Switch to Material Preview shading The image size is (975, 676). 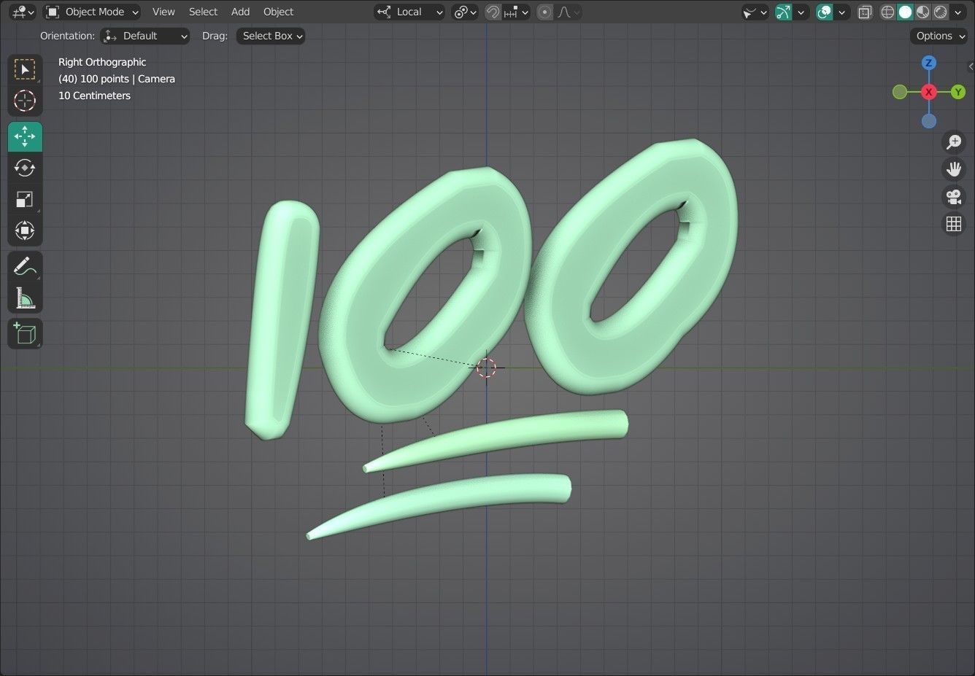click(x=922, y=12)
